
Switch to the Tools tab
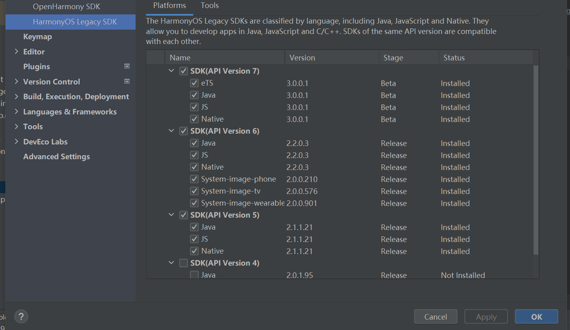pos(210,6)
